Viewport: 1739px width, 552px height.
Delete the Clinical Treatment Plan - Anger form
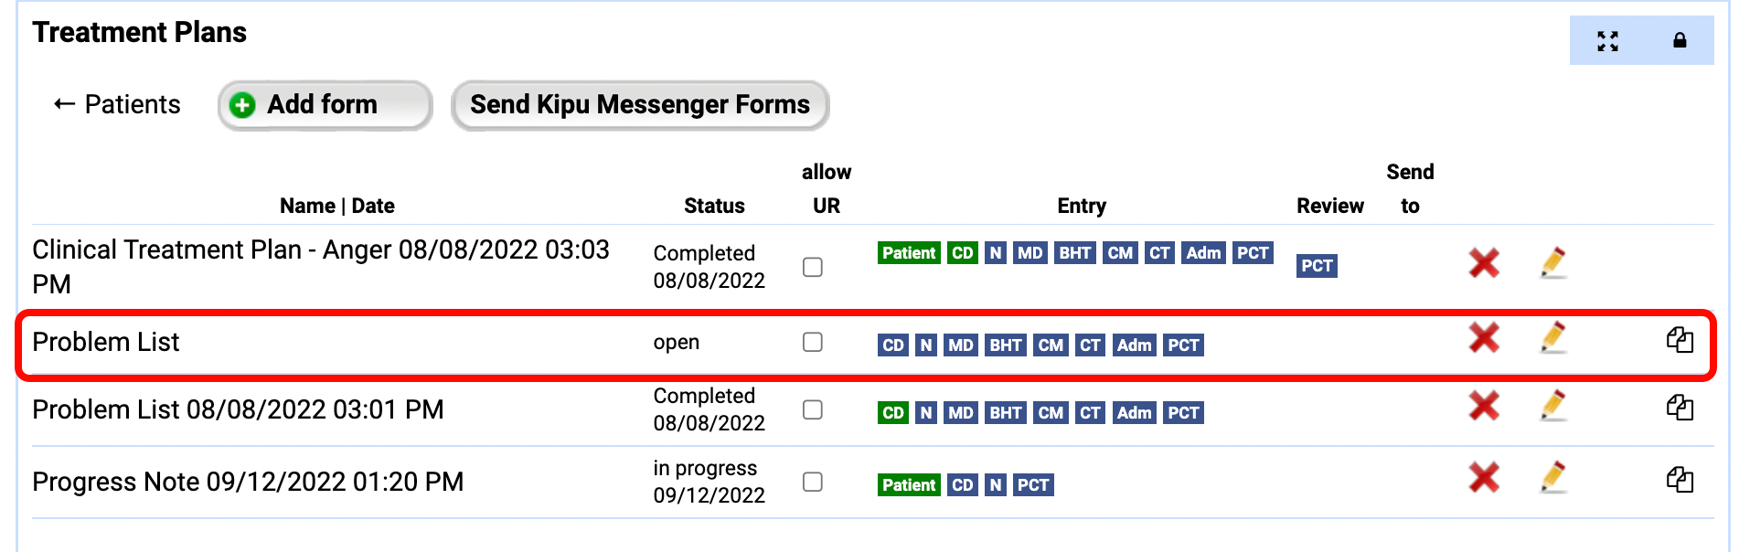(1482, 262)
